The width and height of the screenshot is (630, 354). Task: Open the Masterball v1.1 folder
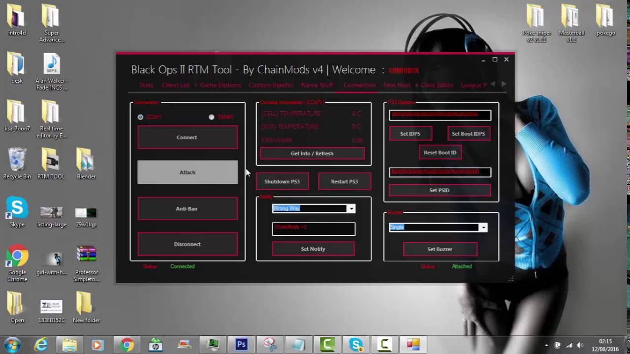click(571, 23)
